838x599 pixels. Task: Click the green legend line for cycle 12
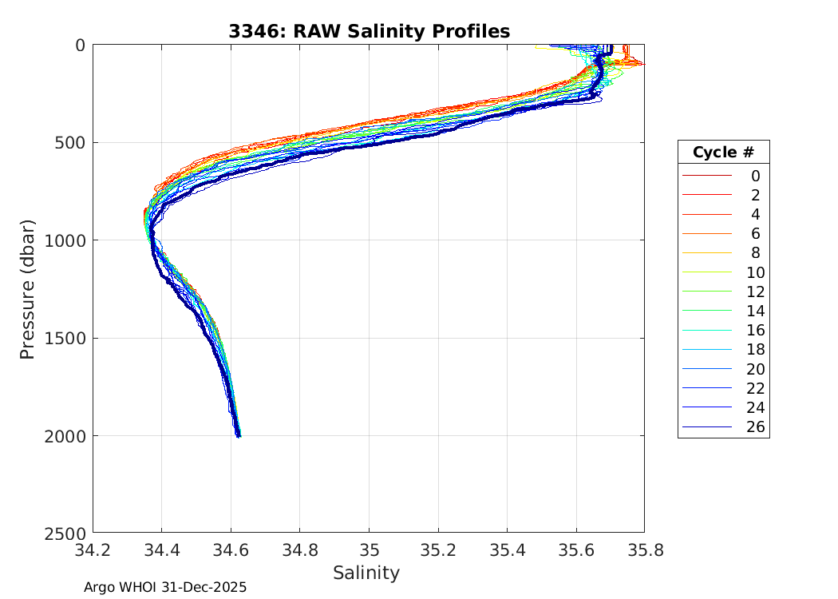[706, 292]
